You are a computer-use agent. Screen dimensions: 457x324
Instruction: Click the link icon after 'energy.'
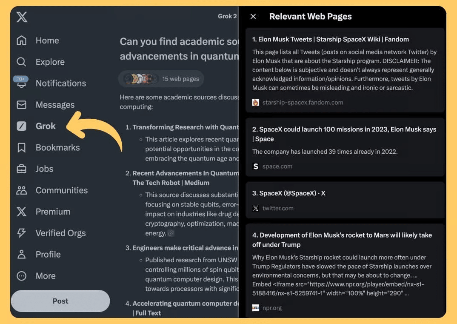171,233
